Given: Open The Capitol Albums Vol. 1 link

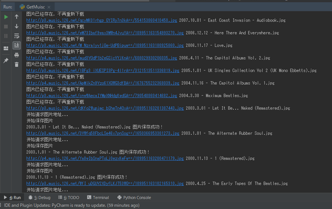Looking at the screenshot, I should tap(103, 83).
